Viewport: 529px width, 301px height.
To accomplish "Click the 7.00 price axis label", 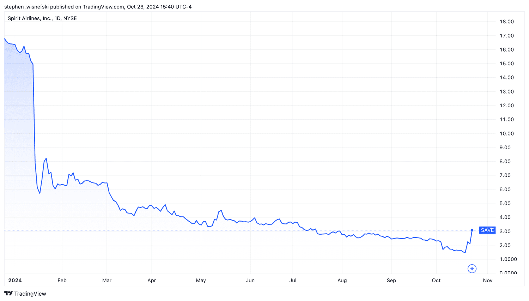I will click(505, 175).
